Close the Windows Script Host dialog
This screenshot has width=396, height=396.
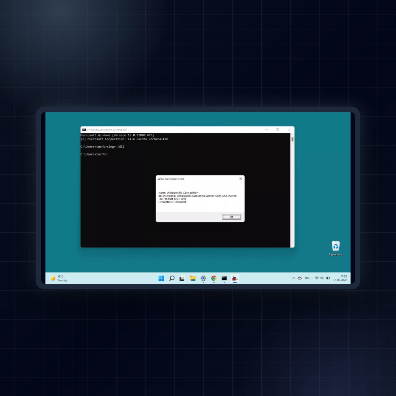(241, 179)
